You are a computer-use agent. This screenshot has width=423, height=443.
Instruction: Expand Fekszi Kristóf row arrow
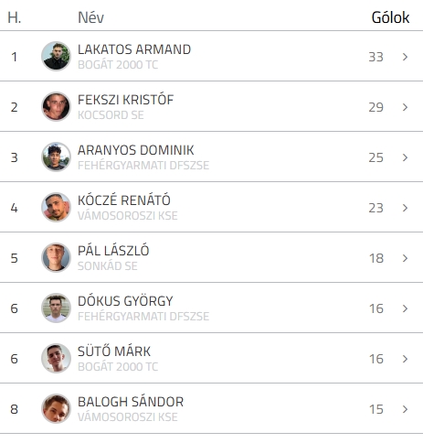pyautogui.click(x=405, y=107)
